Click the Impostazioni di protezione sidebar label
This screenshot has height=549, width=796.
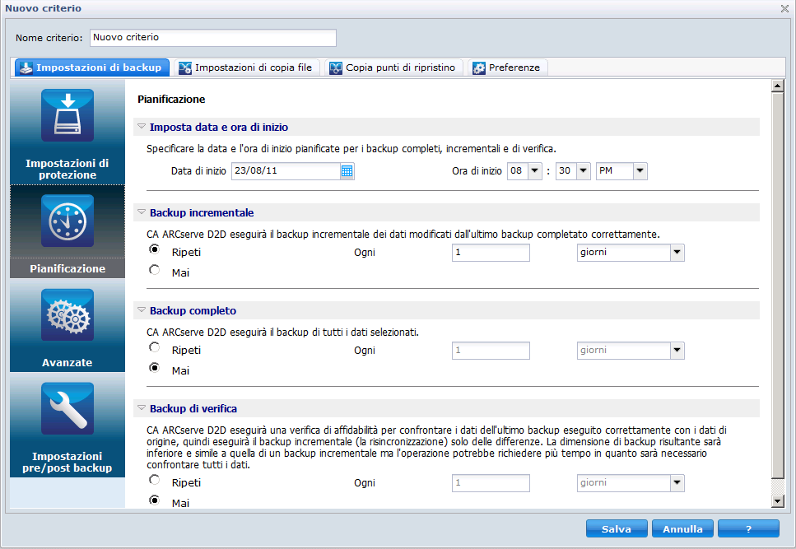tap(67, 169)
